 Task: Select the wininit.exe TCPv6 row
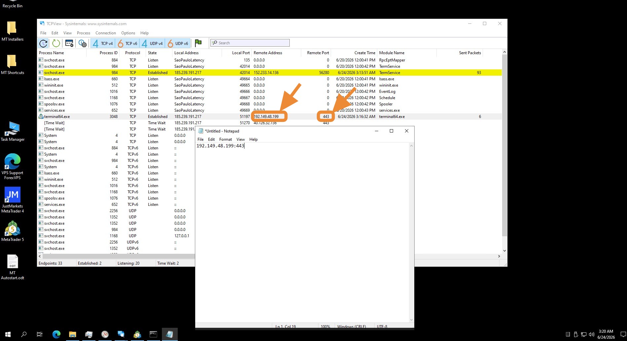116,179
